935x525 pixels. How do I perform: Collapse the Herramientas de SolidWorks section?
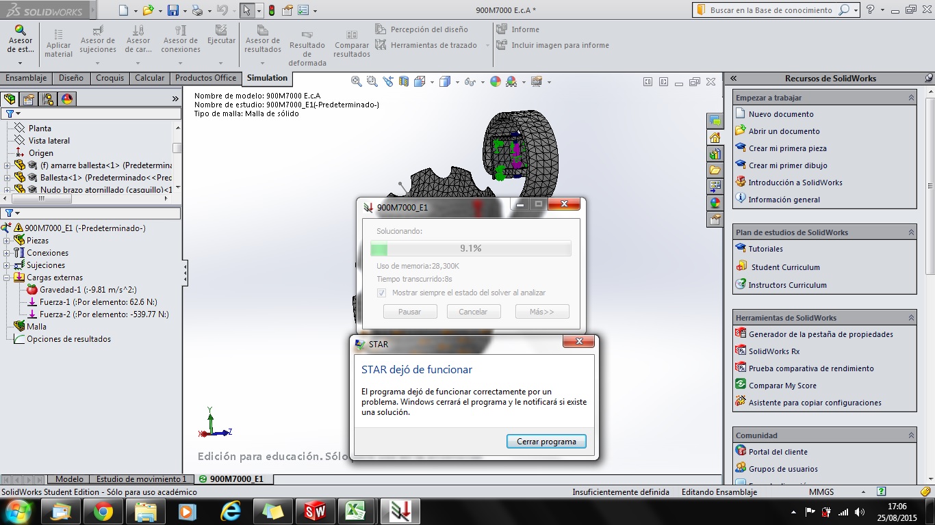pos(911,318)
